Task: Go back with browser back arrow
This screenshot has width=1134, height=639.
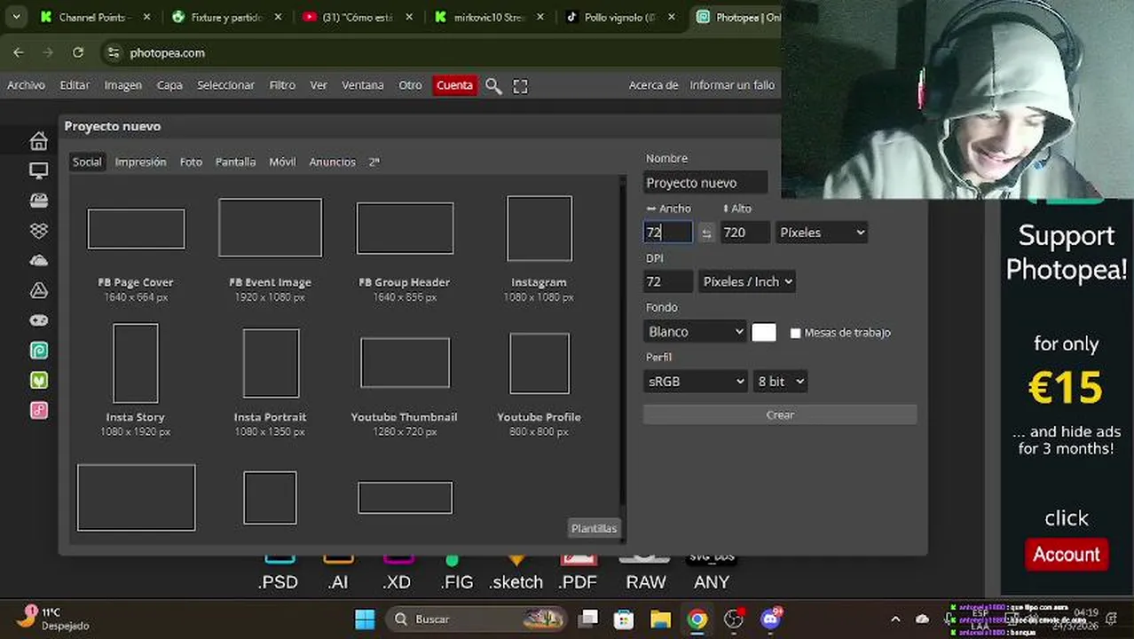Action: point(19,52)
